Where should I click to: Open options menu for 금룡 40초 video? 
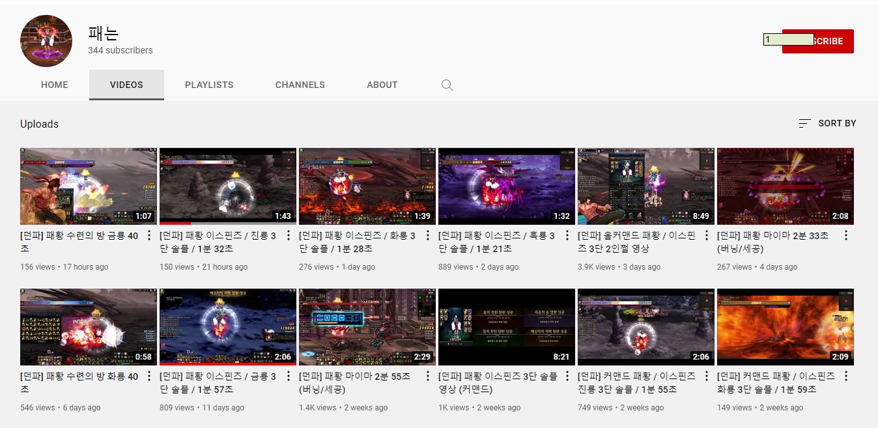(149, 236)
